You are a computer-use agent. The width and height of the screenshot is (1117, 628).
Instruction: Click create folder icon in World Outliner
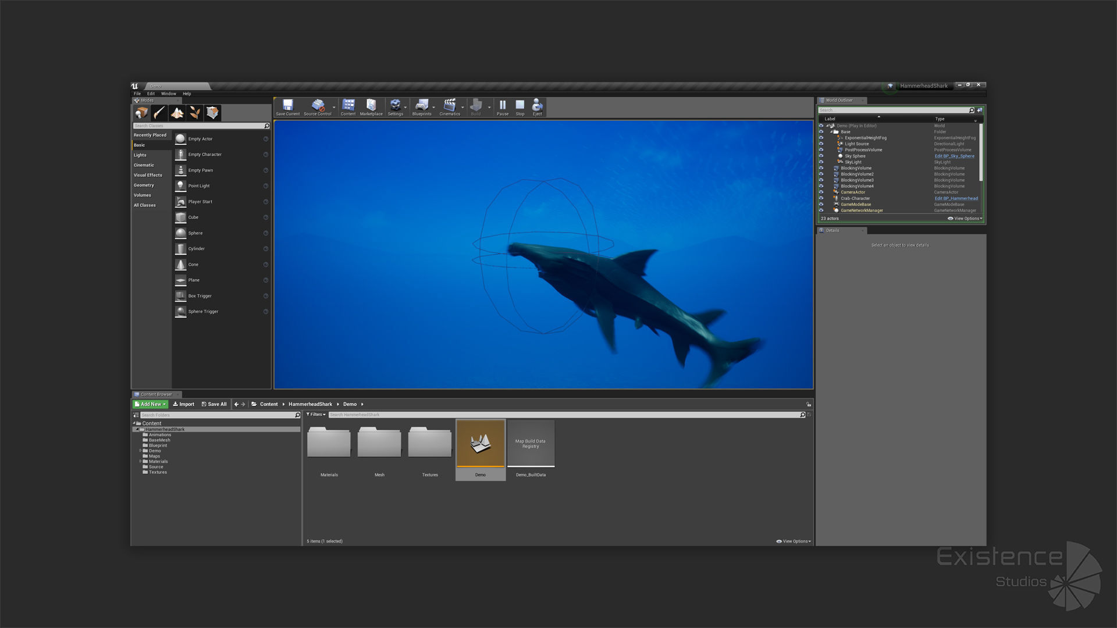pyautogui.click(x=980, y=110)
